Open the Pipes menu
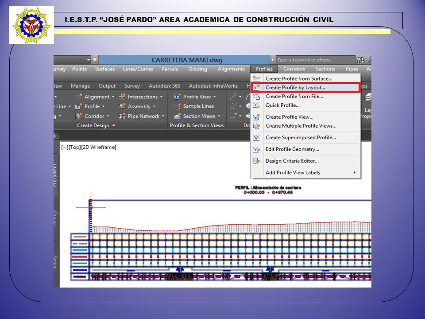 coord(352,69)
